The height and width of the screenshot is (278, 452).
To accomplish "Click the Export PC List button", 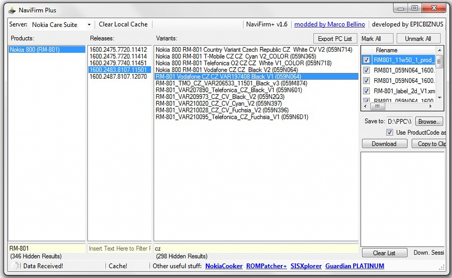I will [335, 39].
